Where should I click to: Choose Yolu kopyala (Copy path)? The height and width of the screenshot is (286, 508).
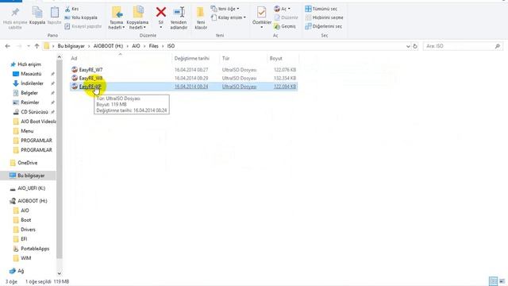[x=81, y=17]
